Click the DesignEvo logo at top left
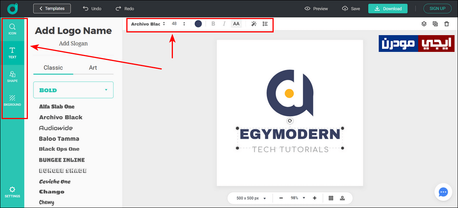The height and width of the screenshot is (208, 458). (x=13, y=8)
